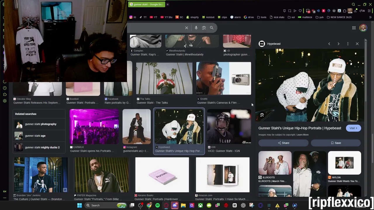Clear the Google search box text

pos(186,28)
